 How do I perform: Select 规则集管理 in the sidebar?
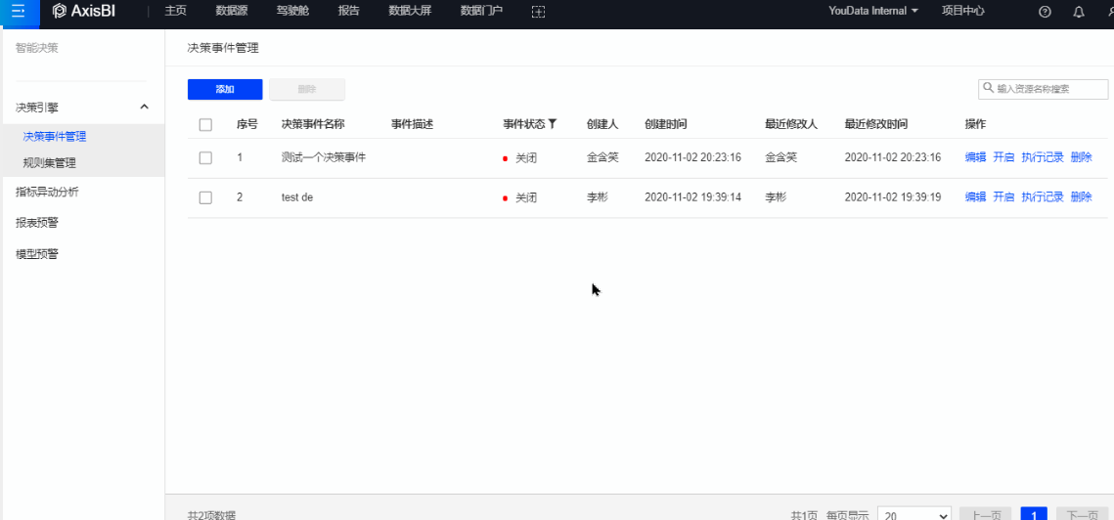pos(50,163)
